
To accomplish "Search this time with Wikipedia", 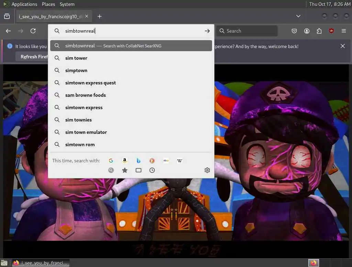I will coord(179,161).
